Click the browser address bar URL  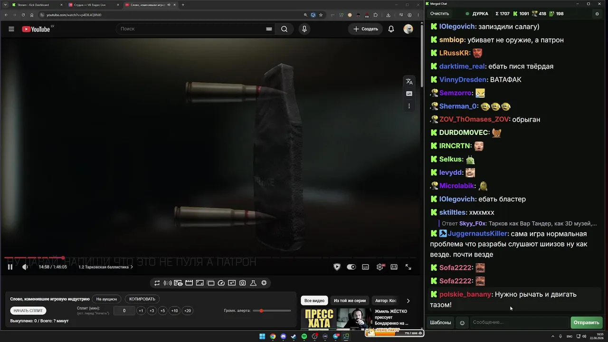pos(74,15)
